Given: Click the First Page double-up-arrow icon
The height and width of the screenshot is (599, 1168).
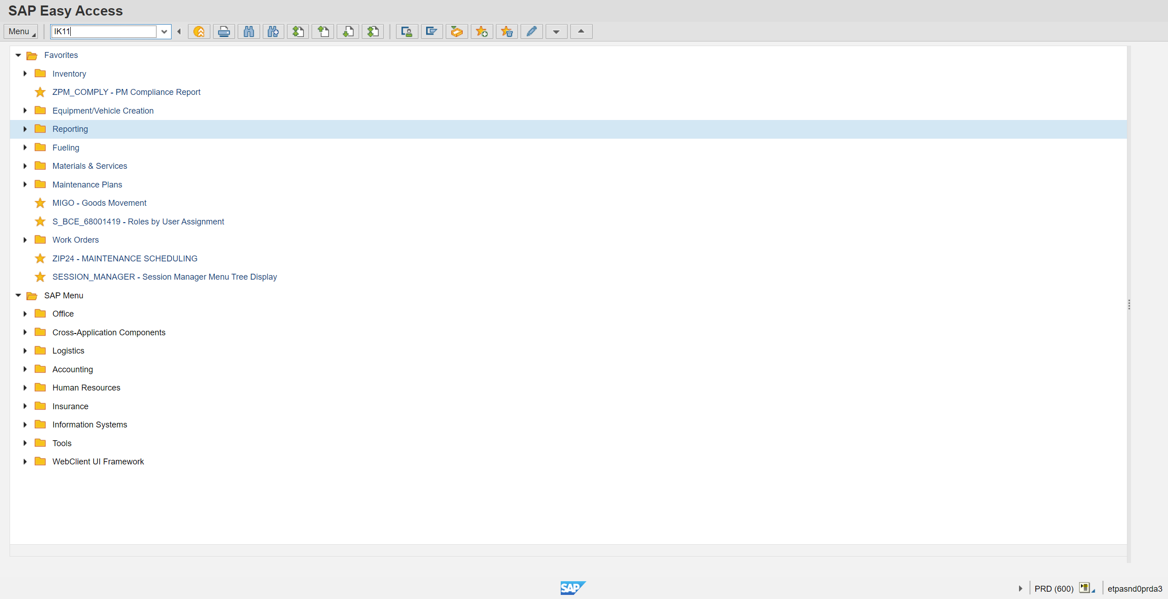Looking at the screenshot, I should [x=298, y=31].
